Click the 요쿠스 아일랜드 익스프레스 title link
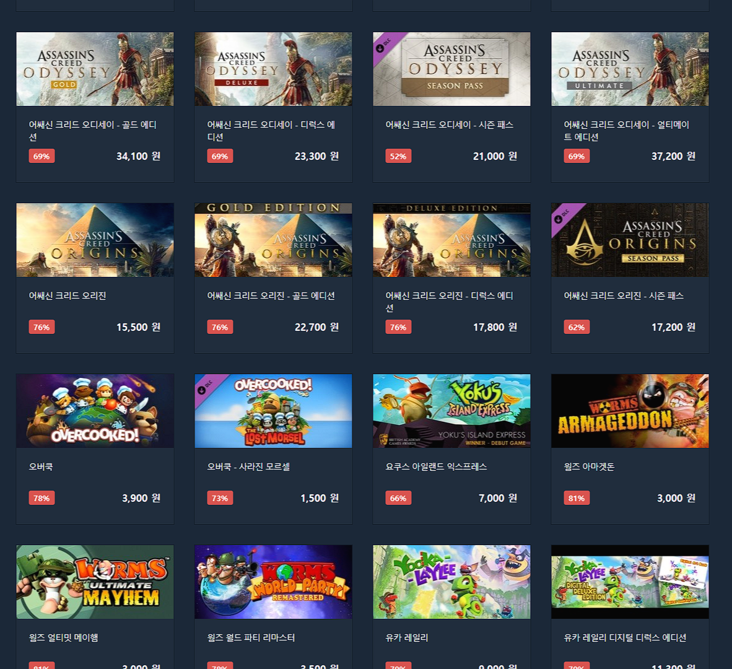 pos(436,466)
